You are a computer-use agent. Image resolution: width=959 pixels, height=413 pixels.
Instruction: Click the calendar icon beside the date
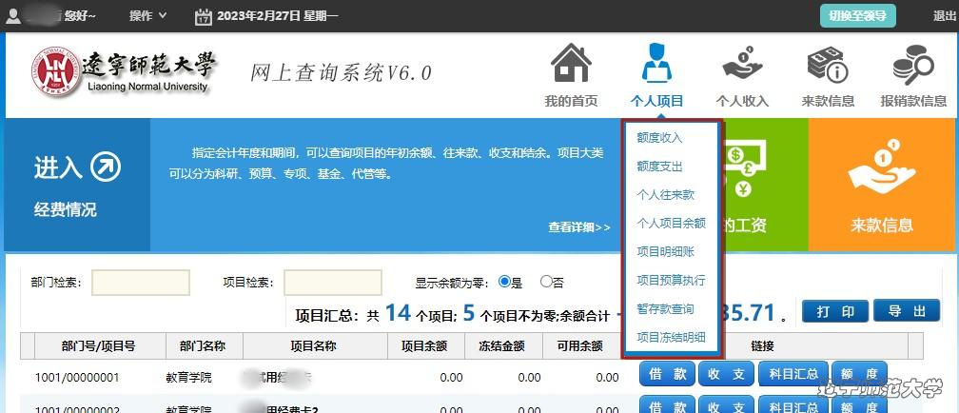coord(203,16)
